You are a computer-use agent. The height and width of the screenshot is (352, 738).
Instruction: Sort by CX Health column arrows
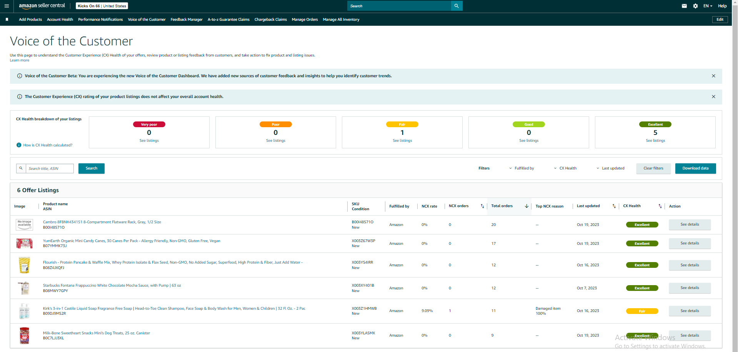(660, 206)
